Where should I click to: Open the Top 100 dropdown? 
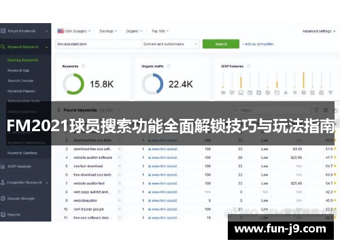160,31
